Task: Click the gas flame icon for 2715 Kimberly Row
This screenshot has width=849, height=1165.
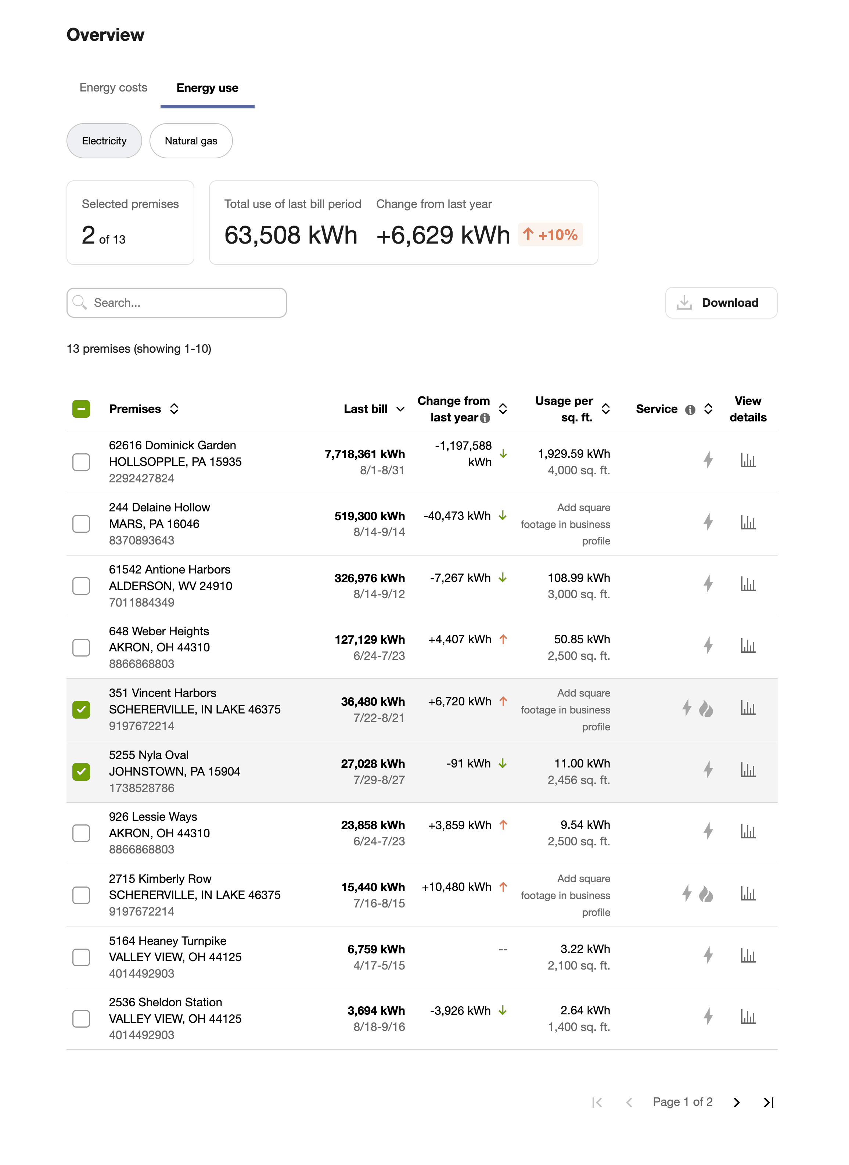Action: tap(707, 894)
